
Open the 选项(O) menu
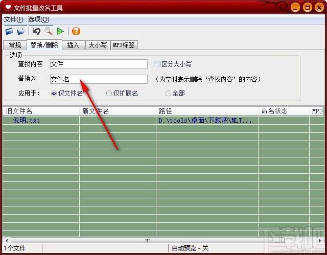39,19
